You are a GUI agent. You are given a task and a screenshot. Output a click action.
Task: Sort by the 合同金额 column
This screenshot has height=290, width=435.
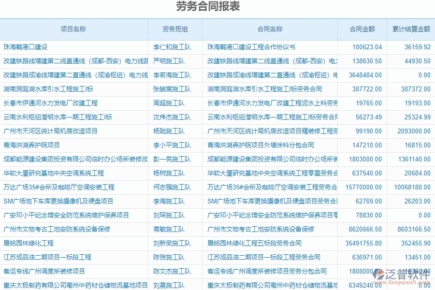click(x=361, y=29)
